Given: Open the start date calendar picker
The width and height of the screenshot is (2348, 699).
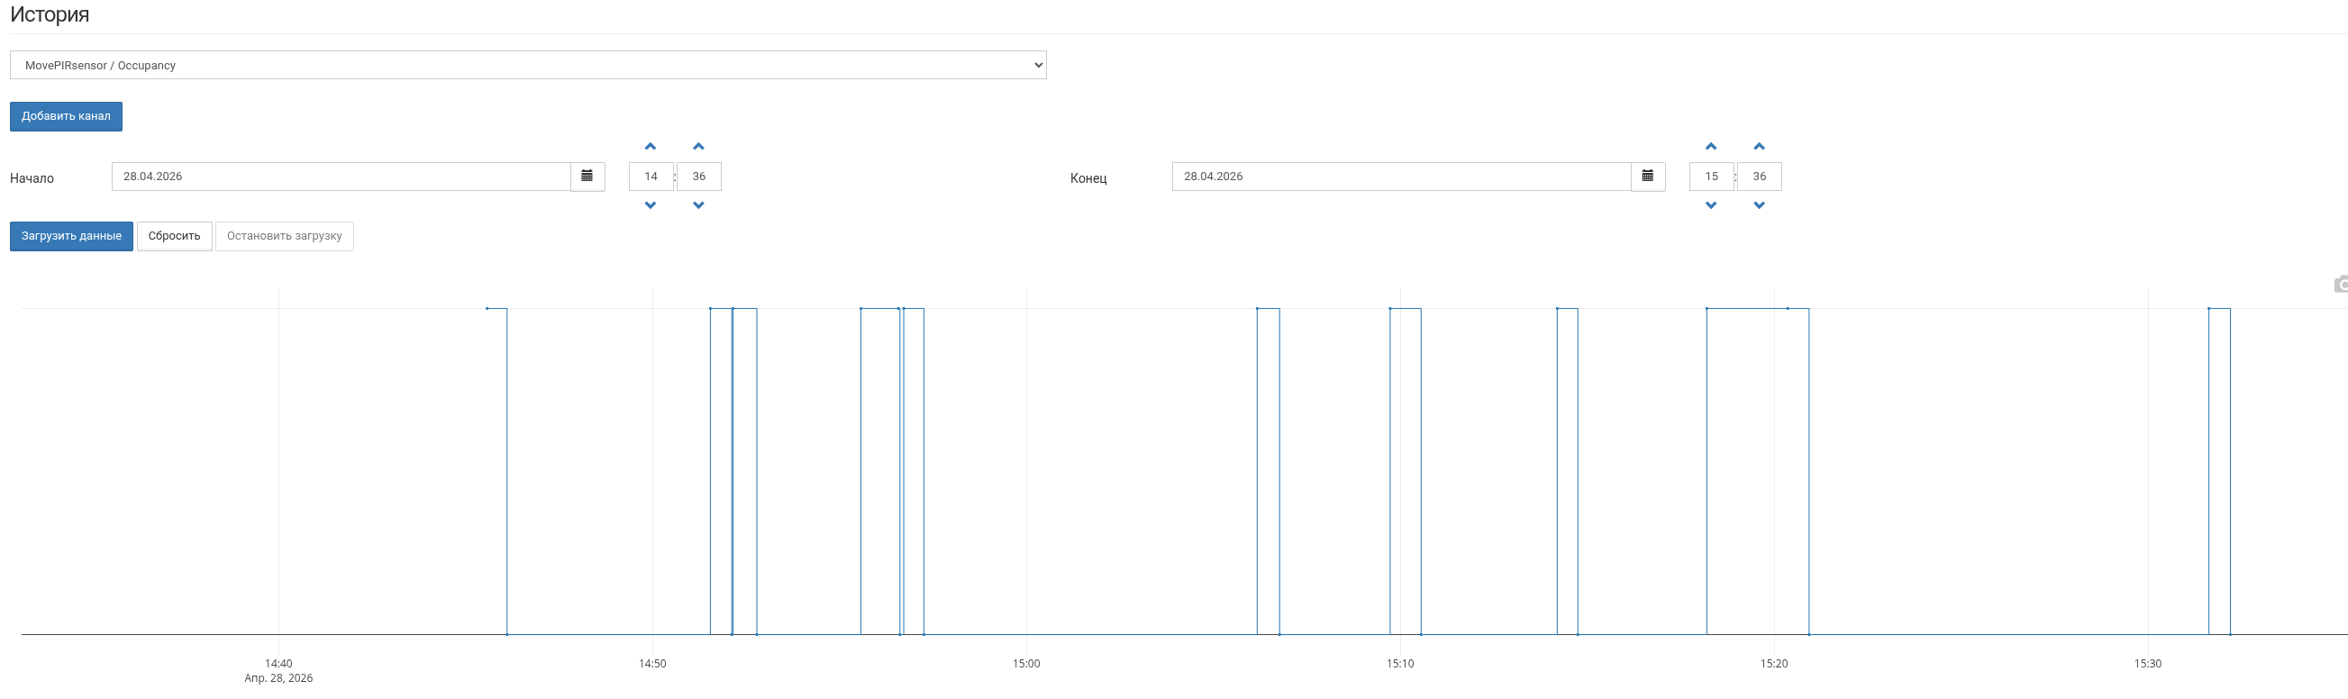Looking at the screenshot, I should coord(587,177).
